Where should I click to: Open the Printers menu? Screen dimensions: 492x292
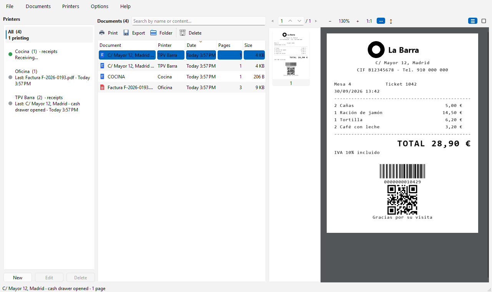pos(71,7)
